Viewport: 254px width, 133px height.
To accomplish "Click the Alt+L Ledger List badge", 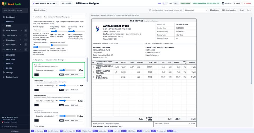I will (95, 131).
